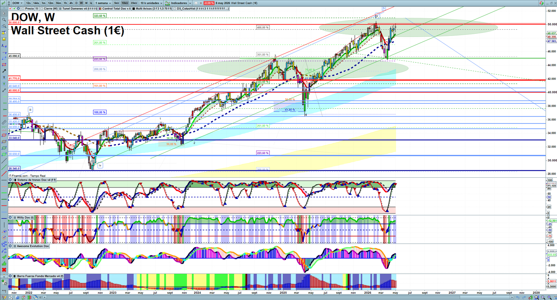The image size is (557, 300).
Task: Click the alarm bell with star icon
Action: [4, 33]
